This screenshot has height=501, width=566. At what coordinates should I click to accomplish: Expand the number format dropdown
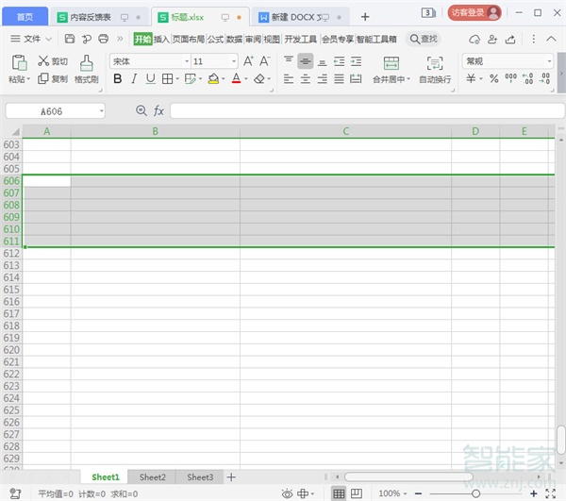(549, 61)
